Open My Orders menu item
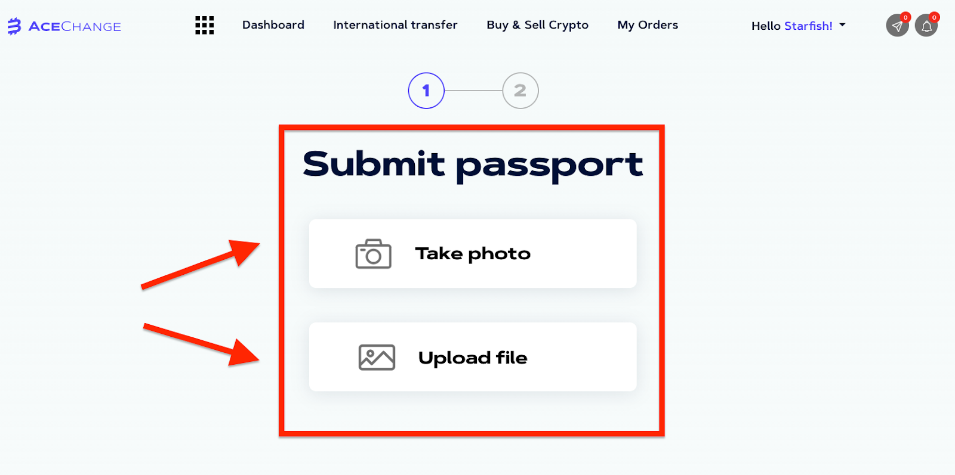This screenshot has width=955, height=475. (648, 25)
